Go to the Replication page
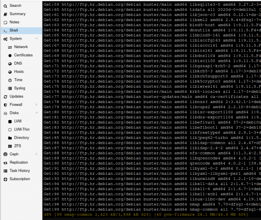The image size is (261, 220). (x=19, y=163)
